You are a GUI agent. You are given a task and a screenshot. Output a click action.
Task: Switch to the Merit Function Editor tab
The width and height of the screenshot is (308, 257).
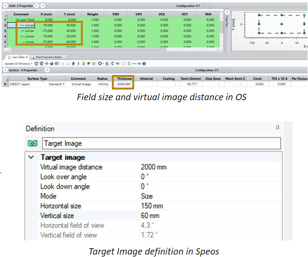[x=49, y=57]
